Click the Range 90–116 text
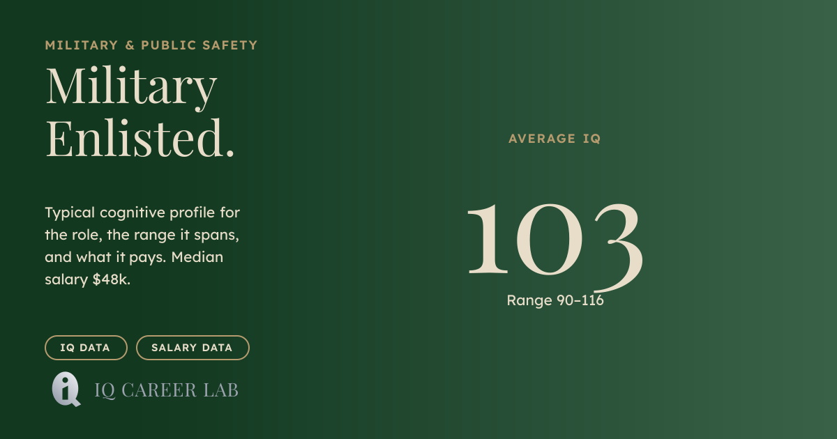This screenshot has width=837, height=439. (555, 301)
